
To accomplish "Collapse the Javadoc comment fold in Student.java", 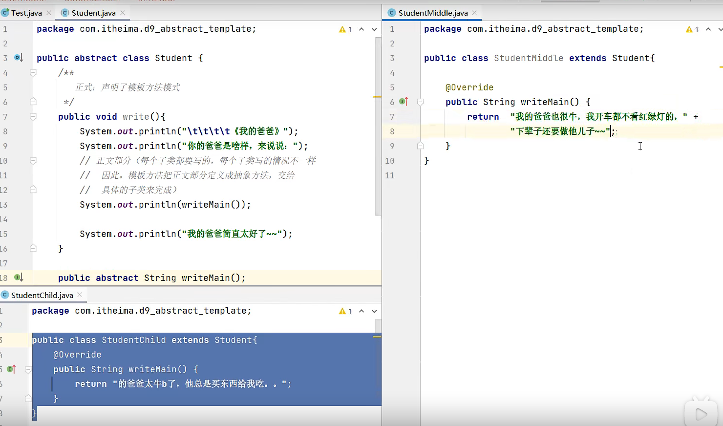I will pos(33,73).
